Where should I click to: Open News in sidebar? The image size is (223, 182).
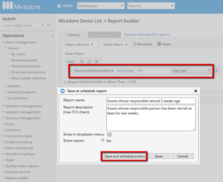pyautogui.click(x=10, y=160)
